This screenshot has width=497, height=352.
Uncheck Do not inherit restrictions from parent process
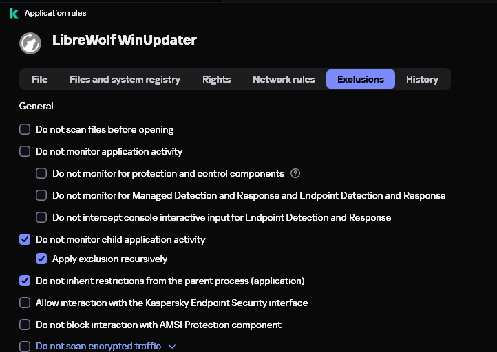point(25,280)
